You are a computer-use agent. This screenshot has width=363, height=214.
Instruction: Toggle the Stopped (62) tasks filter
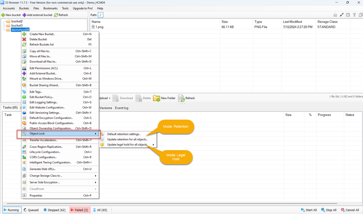[x=55, y=210]
